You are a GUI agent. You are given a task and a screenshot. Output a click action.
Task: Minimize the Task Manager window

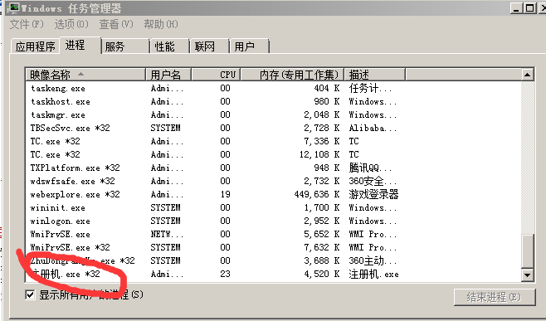coord(516,7)
